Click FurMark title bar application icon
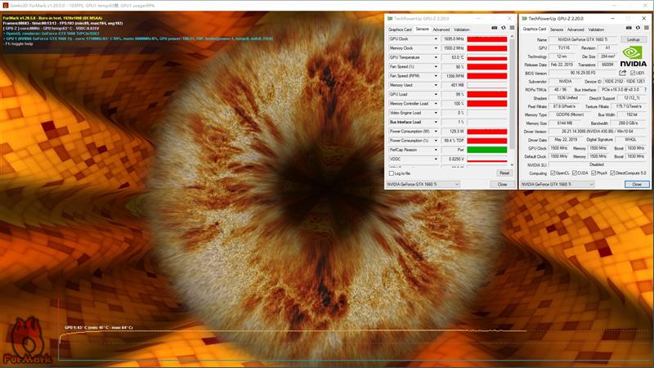The height and width of the screenshot is (368, 654). [x=6, y=5]
